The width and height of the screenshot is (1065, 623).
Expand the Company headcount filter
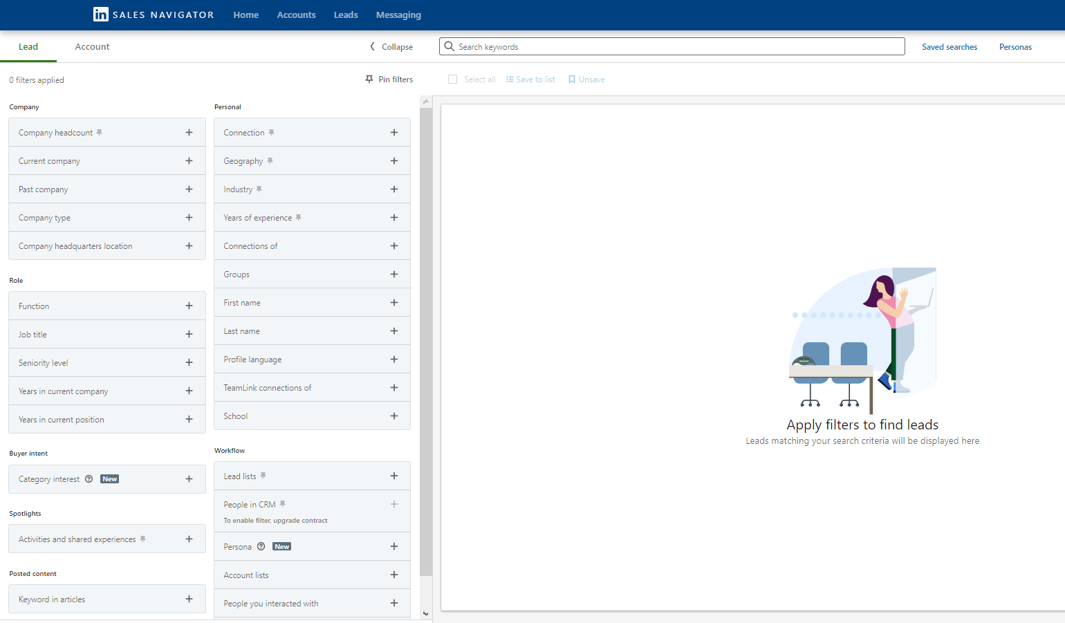(x=107, y=132)
